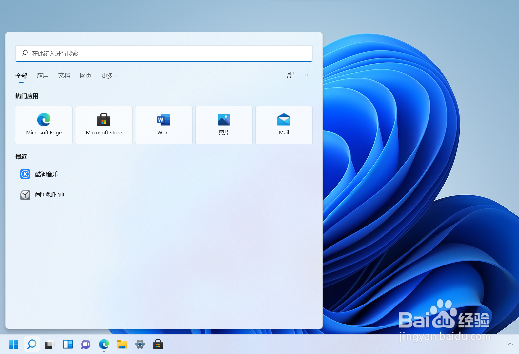This screenshot has height=354, width=519.
Task: Open Microsoft Store from taskbar
Action: [x=158, y=344]
